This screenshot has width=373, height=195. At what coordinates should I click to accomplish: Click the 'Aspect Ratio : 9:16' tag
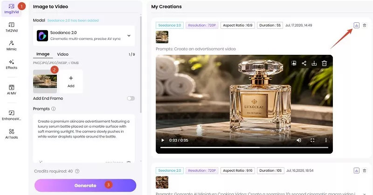click(x=238, y=170)
